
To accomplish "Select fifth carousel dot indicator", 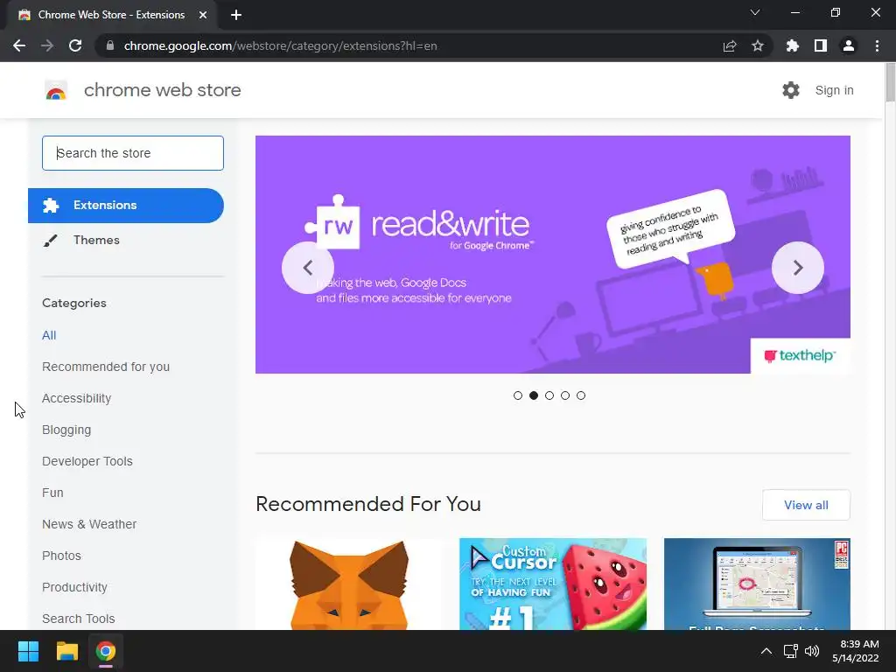I will (581, 395).
